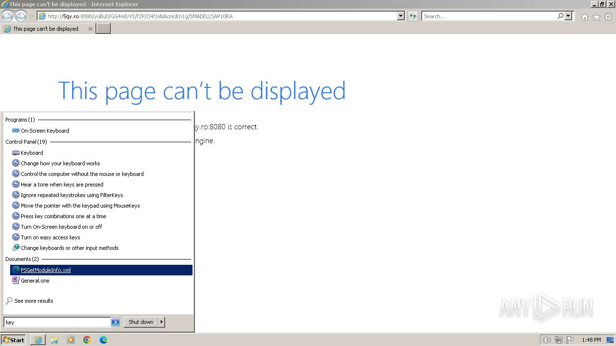
Task: Click the On-Screen Keyboard result icon
Action: pos(16,131)
